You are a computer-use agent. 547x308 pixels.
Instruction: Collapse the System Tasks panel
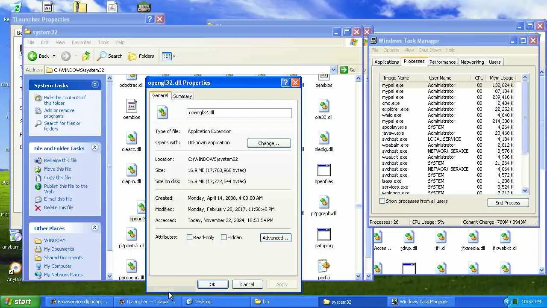tap(95, 85)
